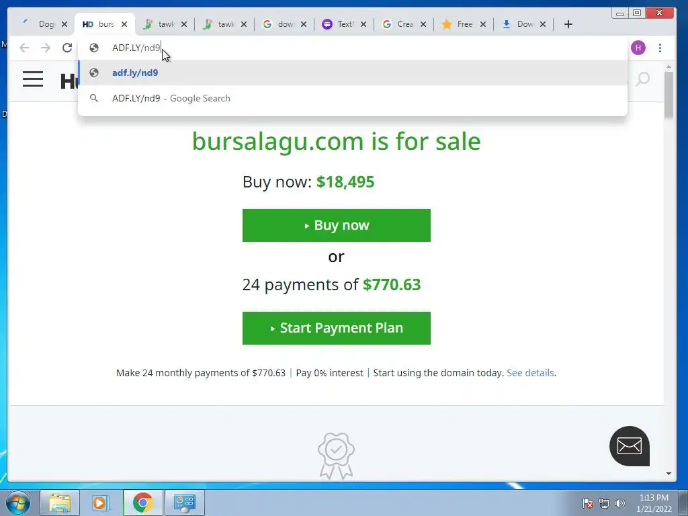Close the Free tab
Image resolution: width=688 pixels, height=516 pixels.
click(x=483, y=24)
